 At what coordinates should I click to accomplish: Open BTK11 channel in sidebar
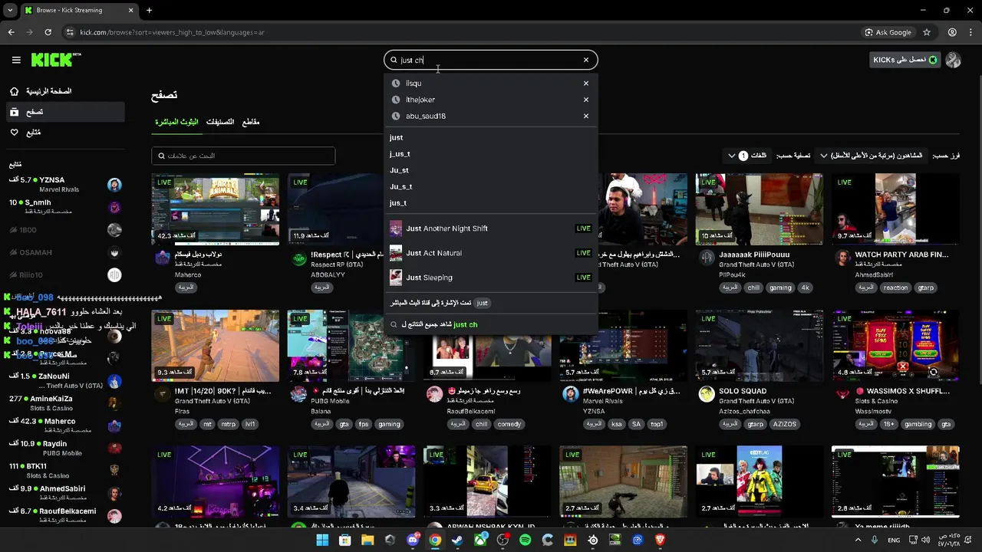click(x=64, y=471)
